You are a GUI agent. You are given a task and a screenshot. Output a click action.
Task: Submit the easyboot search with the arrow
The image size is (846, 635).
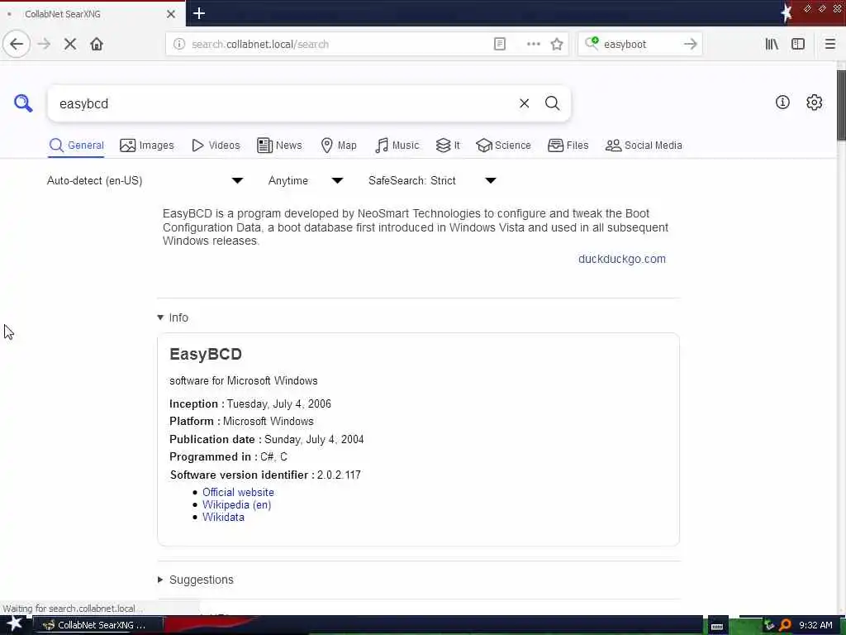tap(690, 45)
